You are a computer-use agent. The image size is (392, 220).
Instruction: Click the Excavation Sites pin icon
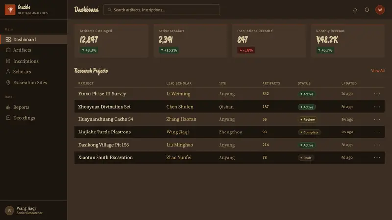[x=8, y=82]
